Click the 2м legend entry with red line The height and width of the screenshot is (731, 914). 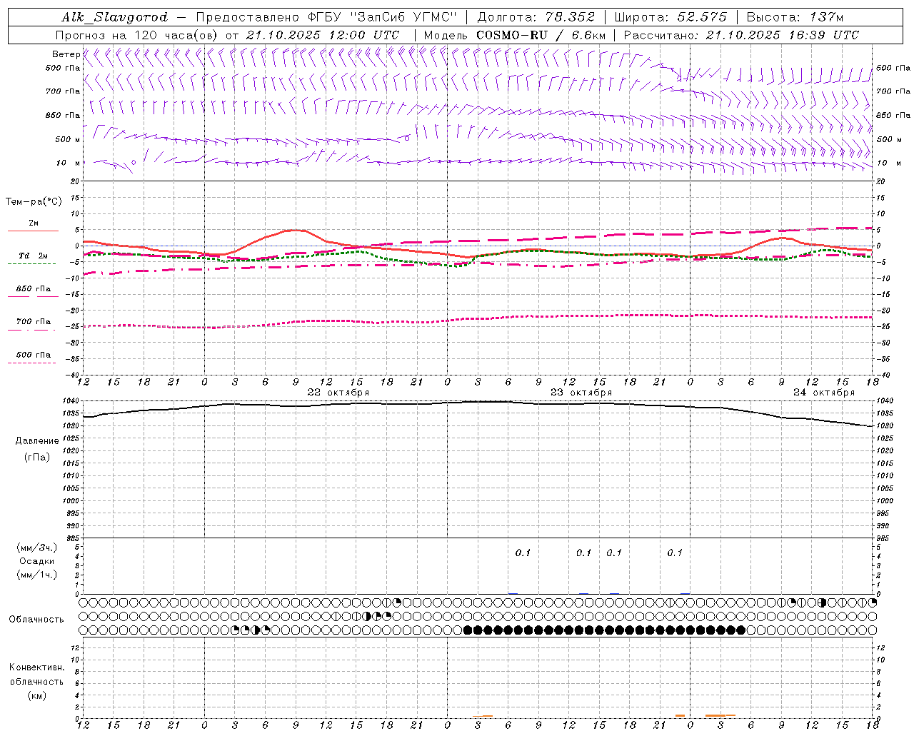[34, 226]
